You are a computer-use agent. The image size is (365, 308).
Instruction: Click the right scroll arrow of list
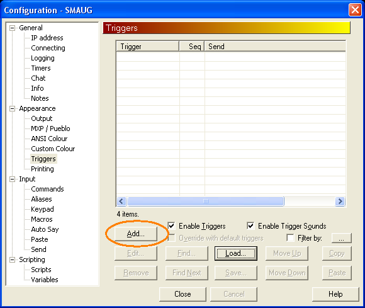click(340, 201)
